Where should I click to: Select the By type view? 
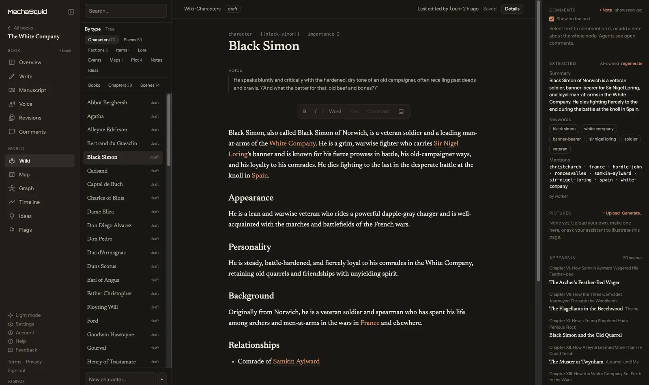point(92,29)
